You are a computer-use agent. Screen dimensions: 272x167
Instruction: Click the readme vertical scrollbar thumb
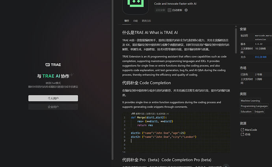(236, 41)
